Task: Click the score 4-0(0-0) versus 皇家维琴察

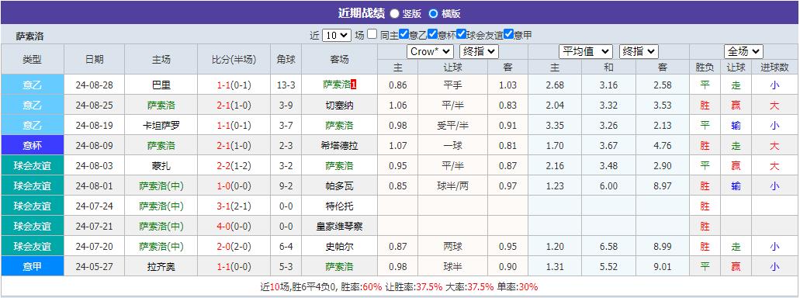Action: click(x=234, y=226)
